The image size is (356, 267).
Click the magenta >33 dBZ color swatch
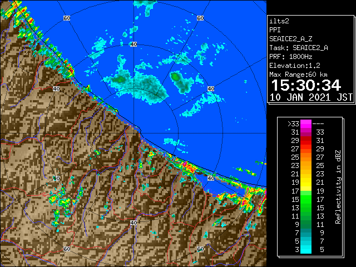306,123
